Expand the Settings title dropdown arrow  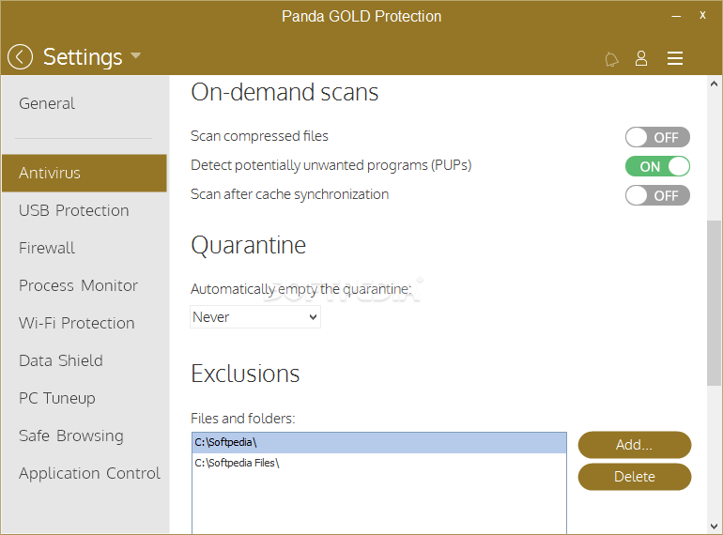pos(135,55)
